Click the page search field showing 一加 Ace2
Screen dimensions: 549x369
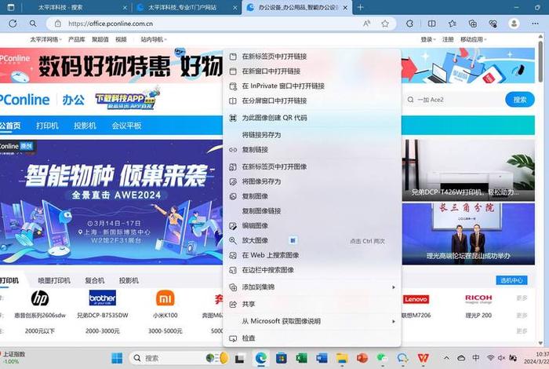[453, 100]
